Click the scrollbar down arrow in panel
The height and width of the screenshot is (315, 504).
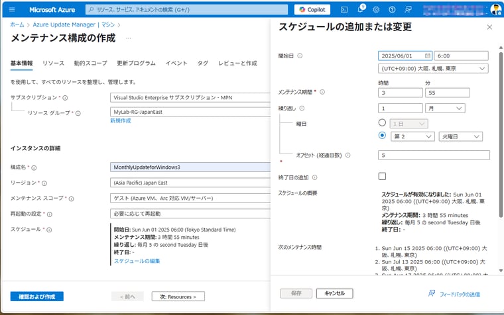501,271
